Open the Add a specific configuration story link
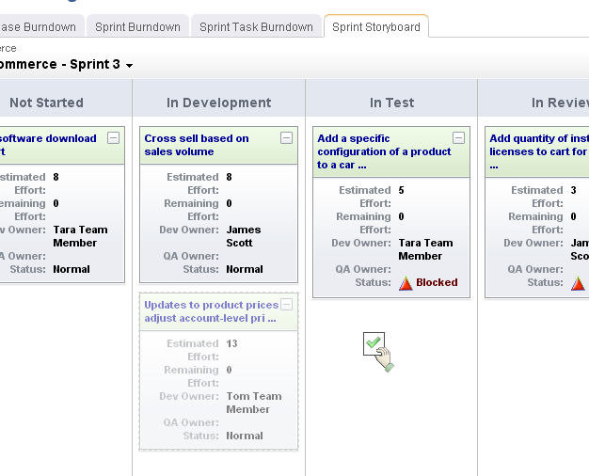Viewport: 589px width, 476px height. click(x=384, y=151)
